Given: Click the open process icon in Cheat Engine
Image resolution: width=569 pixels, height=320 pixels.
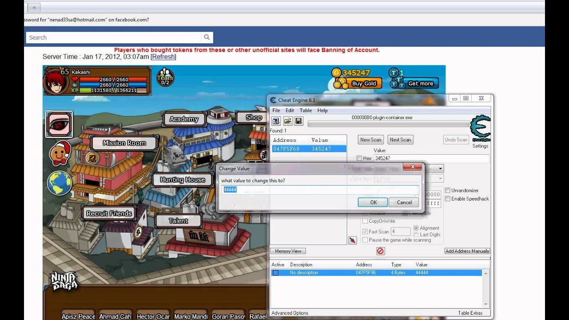Looking at the screenshot, I should (x=276, y=121).
